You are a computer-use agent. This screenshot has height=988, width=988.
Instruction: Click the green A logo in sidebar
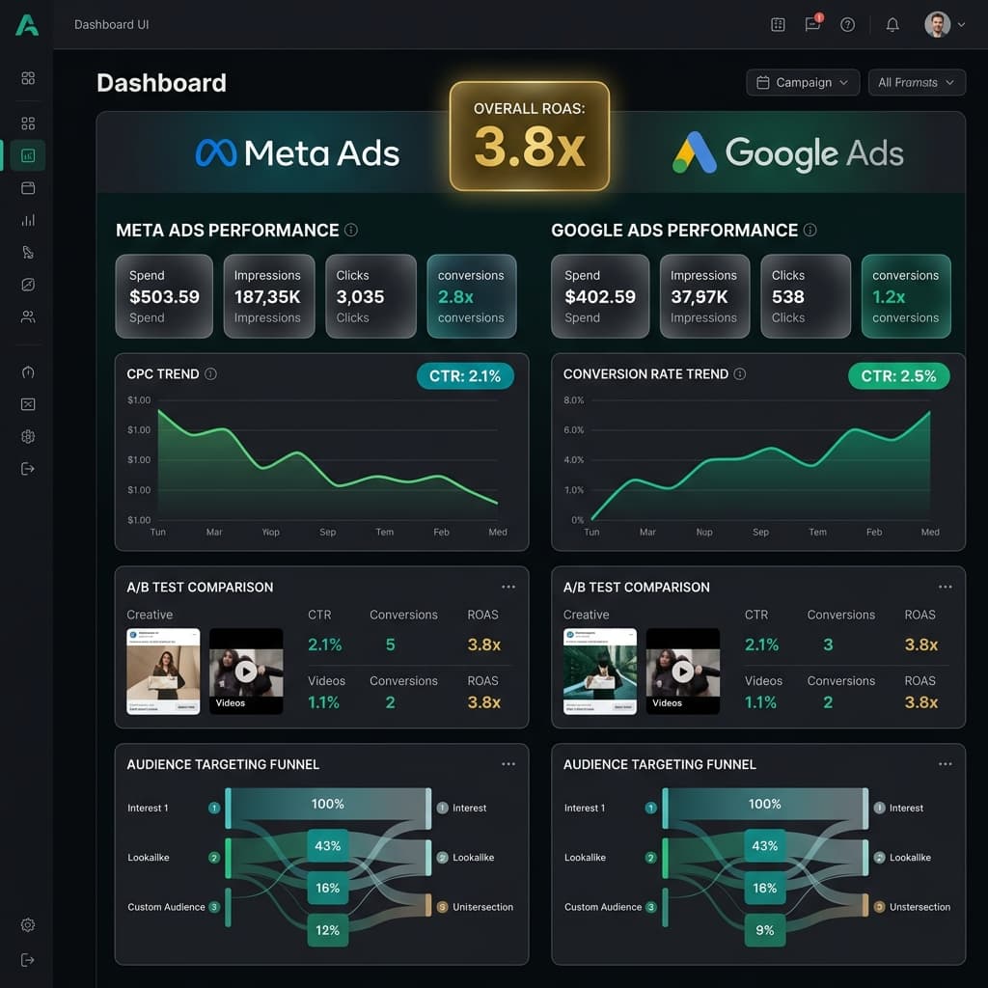coord(27,24)
